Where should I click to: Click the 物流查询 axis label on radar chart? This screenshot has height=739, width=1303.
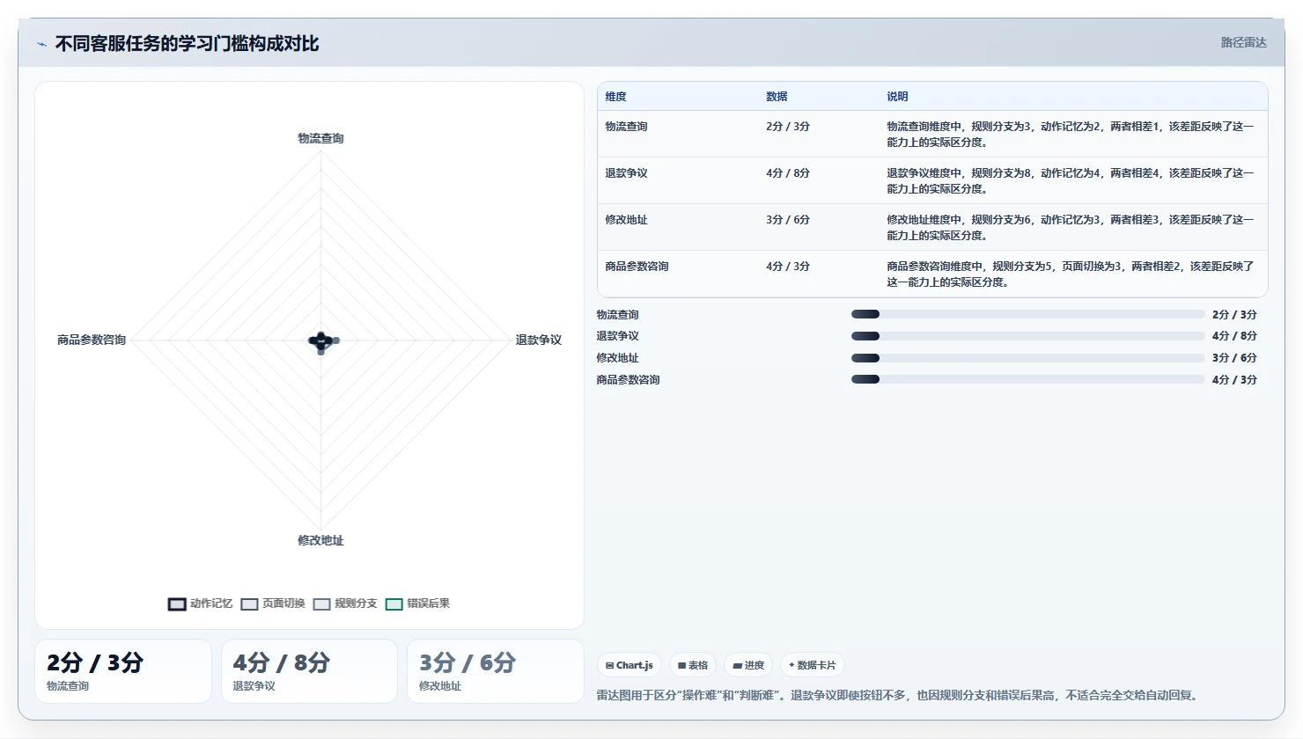(320, 138)
